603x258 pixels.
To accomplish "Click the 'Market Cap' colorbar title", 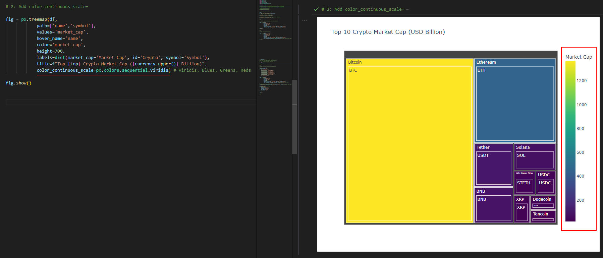I will click(x=579, y=57).
